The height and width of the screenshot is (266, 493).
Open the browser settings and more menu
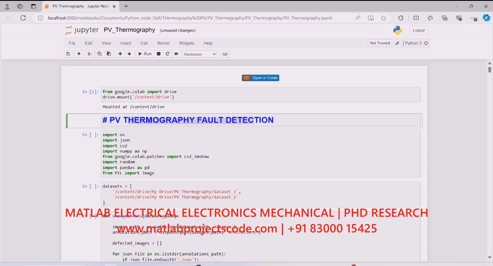474,18
